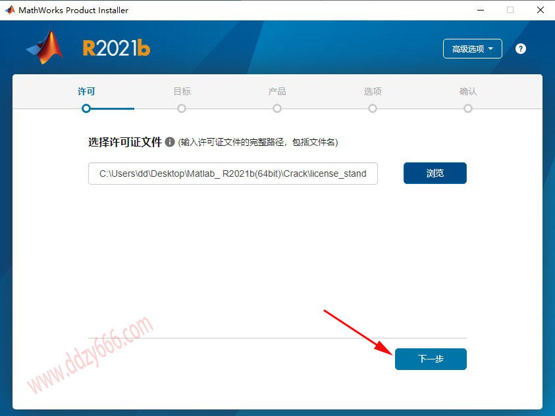Click the license file path field

[233, 173]
